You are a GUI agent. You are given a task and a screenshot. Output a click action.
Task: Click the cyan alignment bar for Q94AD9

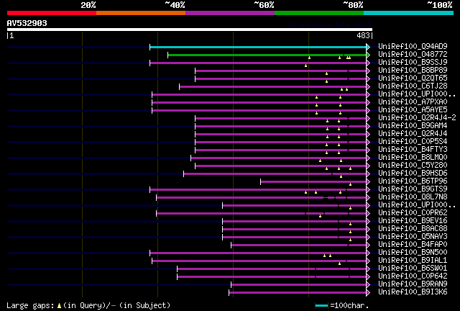[258, 47]
